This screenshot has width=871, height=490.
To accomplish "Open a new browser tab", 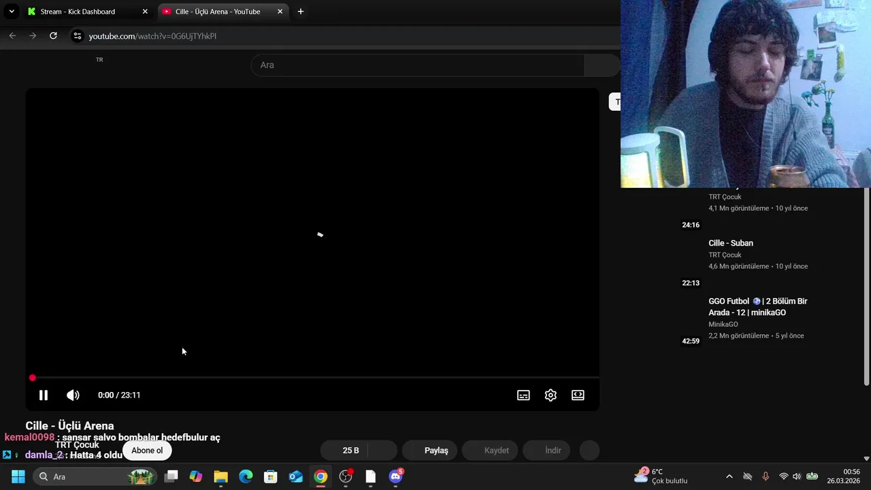I will click(x=301, y=12).
